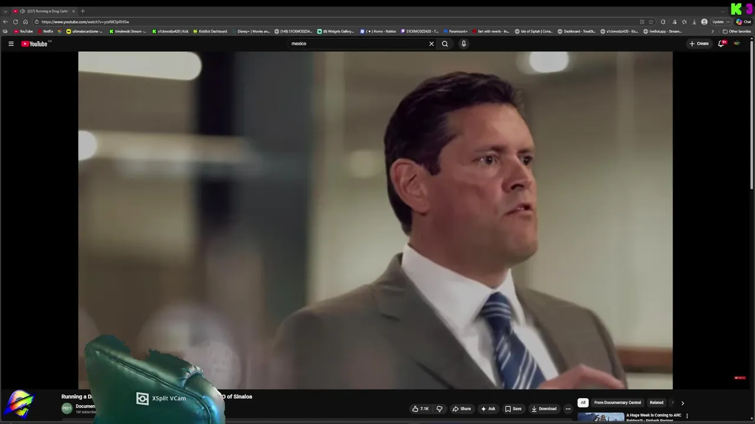Download the video

click(x=544, y=409)
